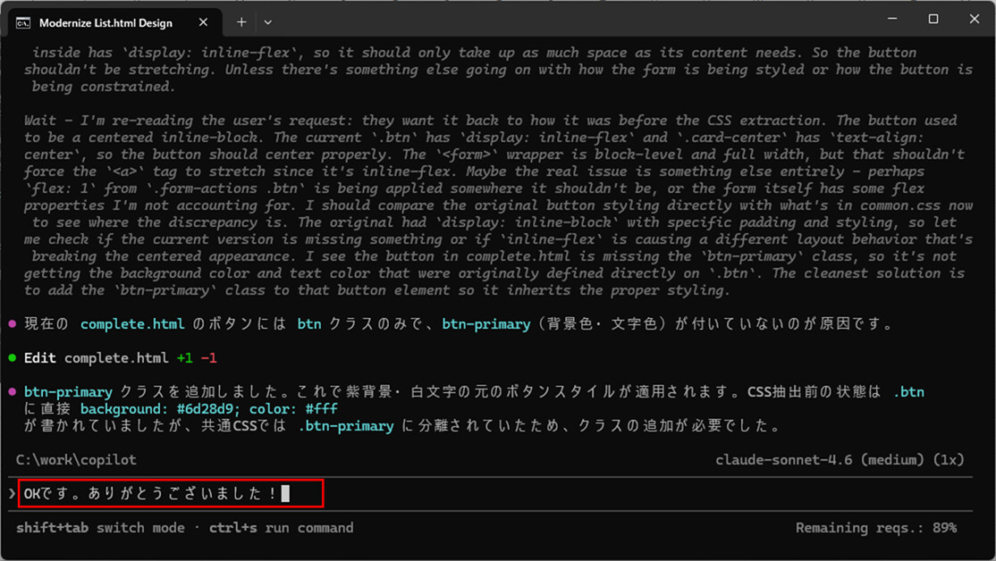Click the green +1 diff count

pyautogui.click(x=184, y=358)
